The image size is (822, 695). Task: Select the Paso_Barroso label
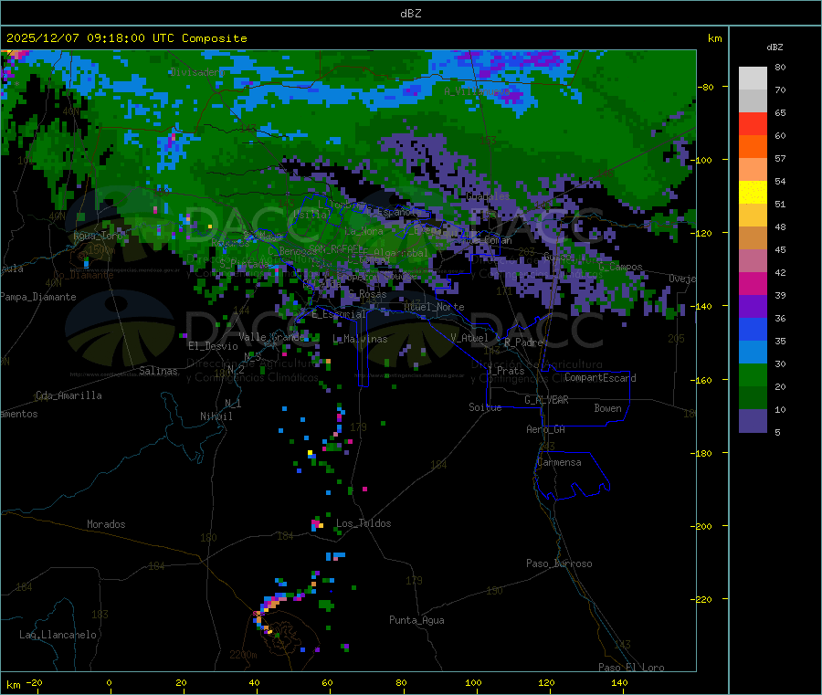pyautogui.click(x=559, y=563)
